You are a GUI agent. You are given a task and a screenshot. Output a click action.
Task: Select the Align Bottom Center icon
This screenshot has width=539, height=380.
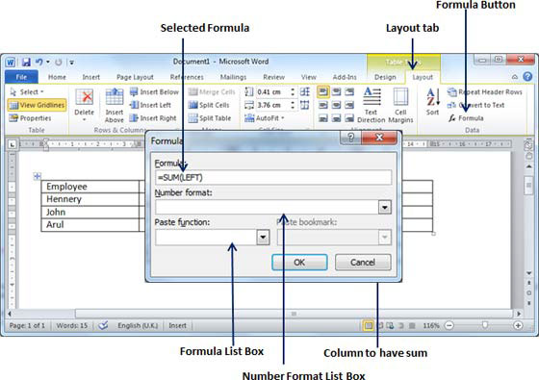[x=336, y=118]
